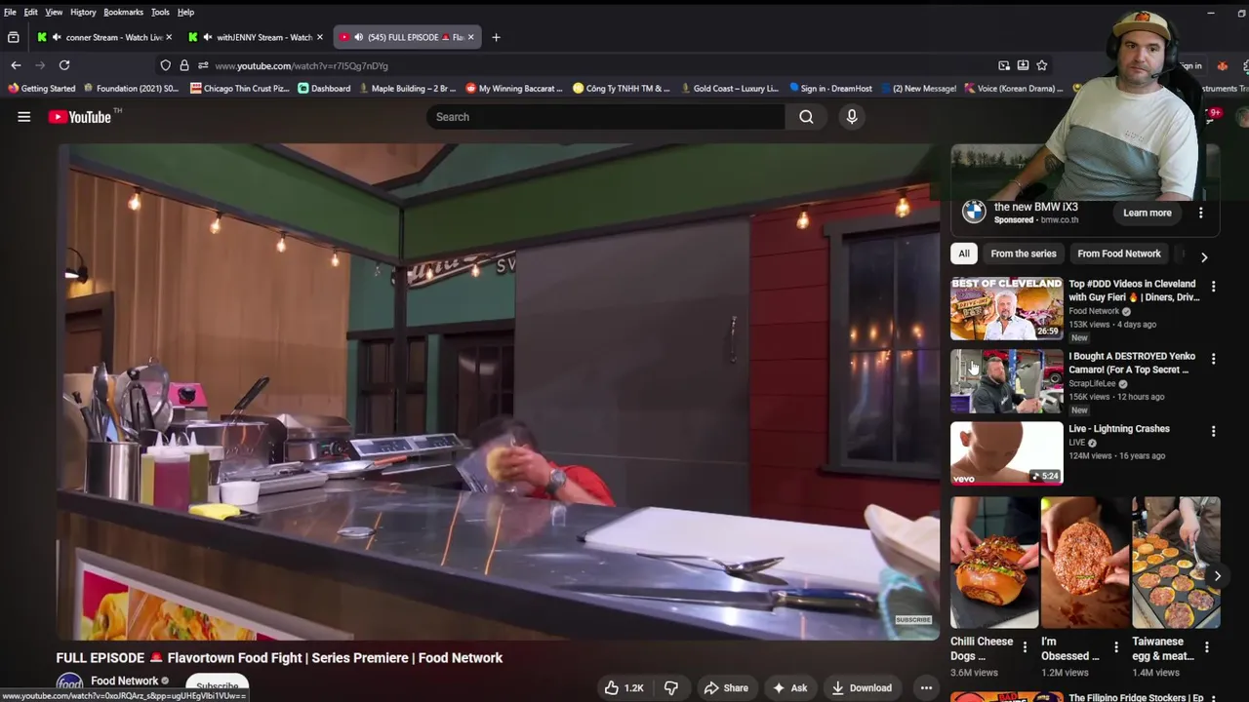This screenshot has height=702, width=1249.
Task: Open the Gold Coast – Luxury bookmark
Action: (x=729, y=89)
